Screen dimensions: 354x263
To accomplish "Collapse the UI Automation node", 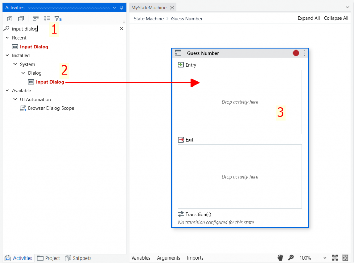I will pos(15,99).
